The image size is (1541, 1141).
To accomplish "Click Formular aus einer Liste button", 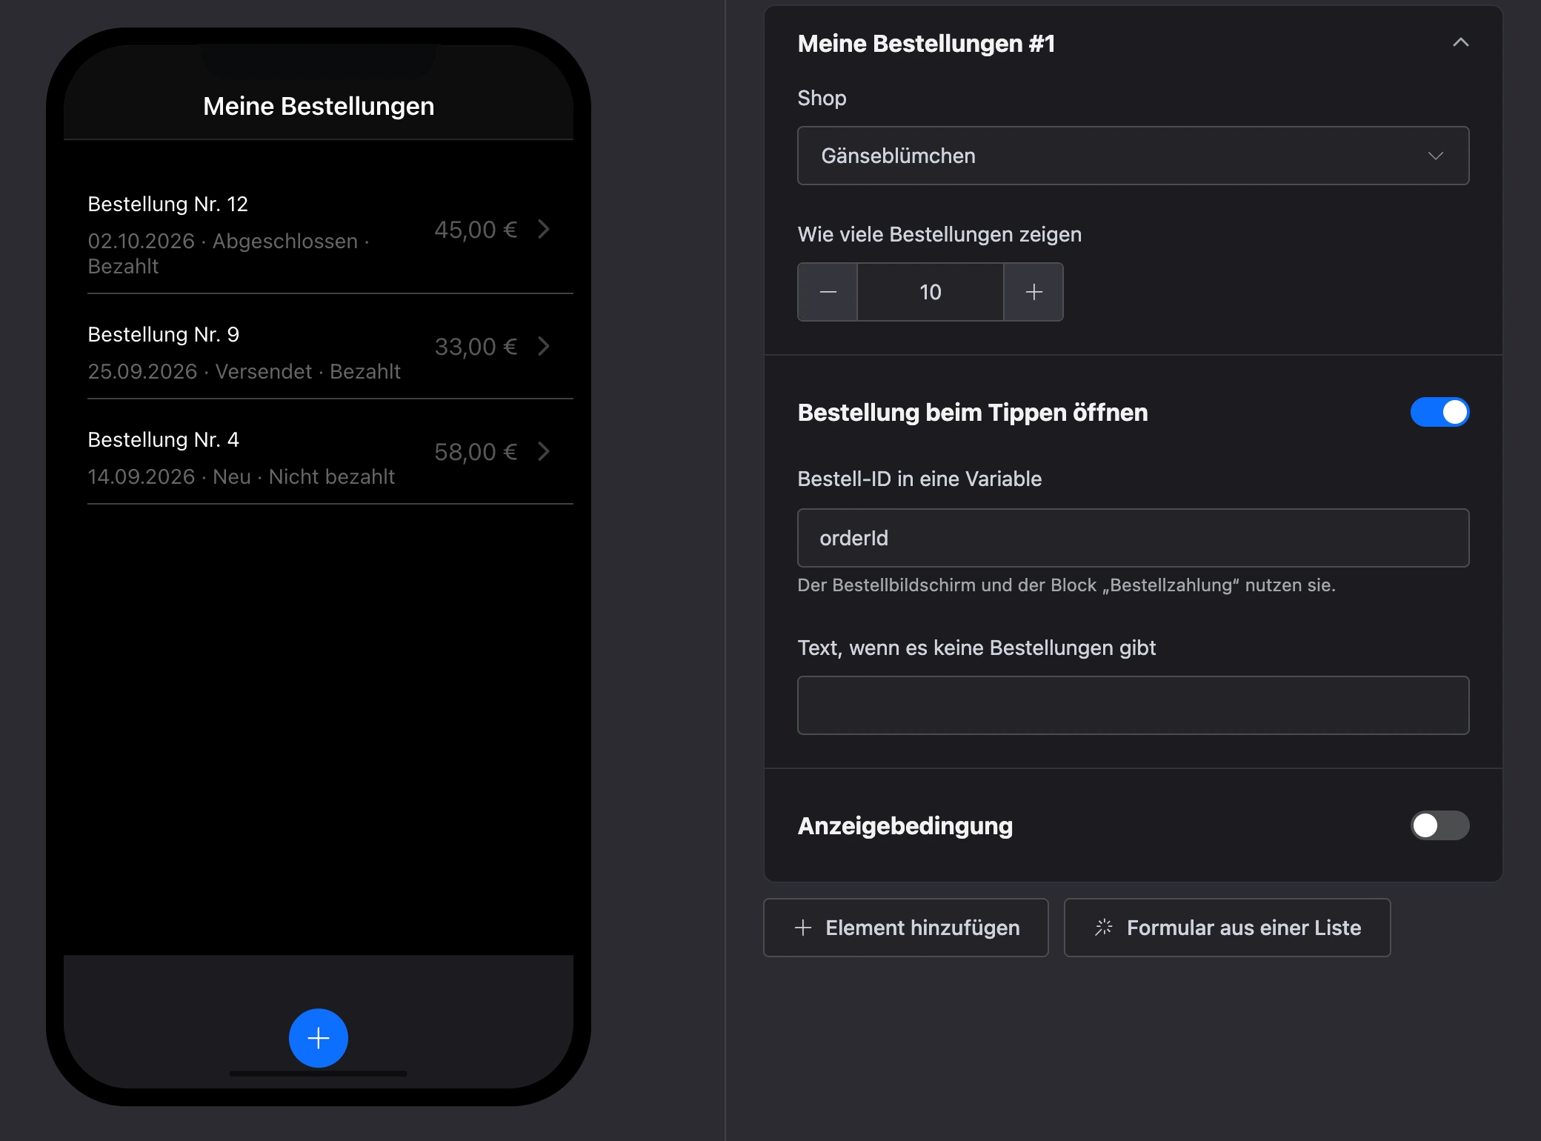I will 1227,928.
